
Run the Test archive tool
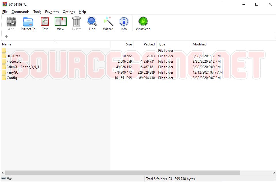[45, 24]
